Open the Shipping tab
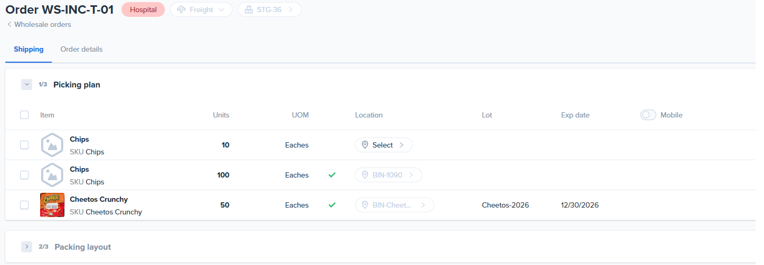 [29, 50]
